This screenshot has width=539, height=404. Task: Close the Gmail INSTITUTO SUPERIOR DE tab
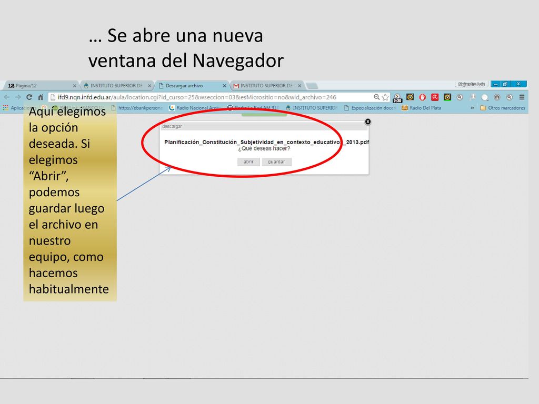coord(300,86)
